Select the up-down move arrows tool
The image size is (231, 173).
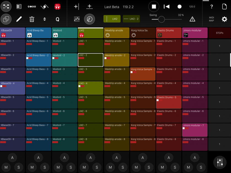tap(44, 19)
